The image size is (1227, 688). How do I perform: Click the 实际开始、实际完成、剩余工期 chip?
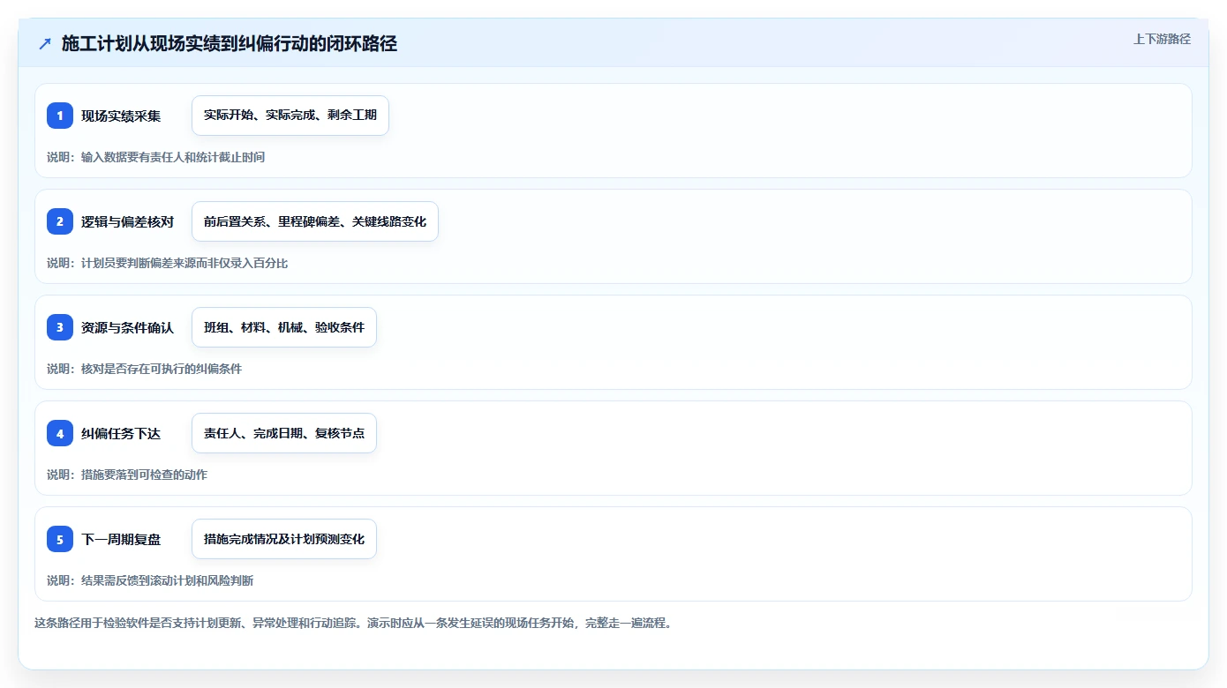(x=290, y=116)
